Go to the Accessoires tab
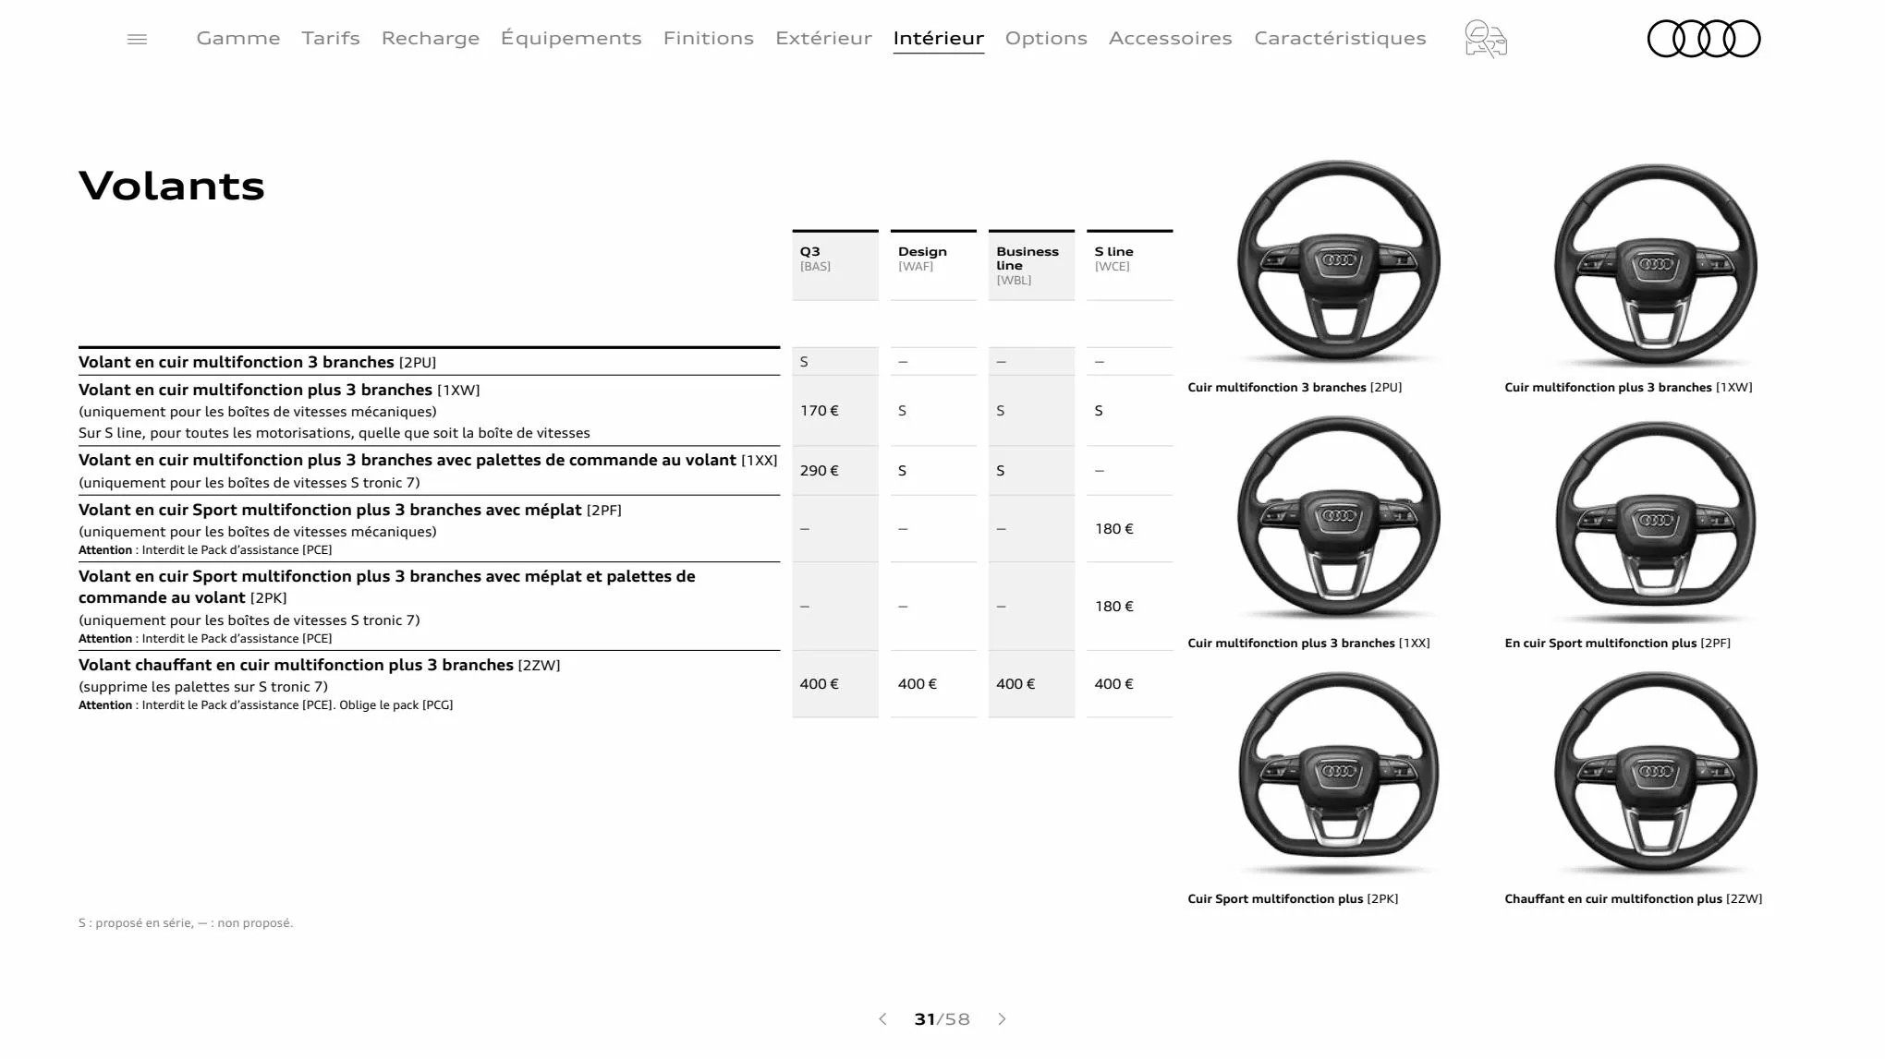The width and height of the screenshot is (1885, 1059). 1171,38
